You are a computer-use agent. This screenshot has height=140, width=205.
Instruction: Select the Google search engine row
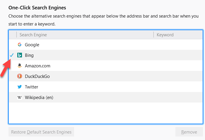click(32, 45)
